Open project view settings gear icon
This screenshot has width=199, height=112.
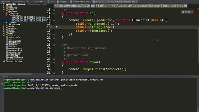pos(41,2)
